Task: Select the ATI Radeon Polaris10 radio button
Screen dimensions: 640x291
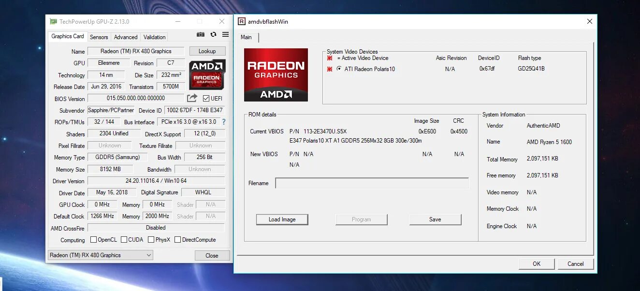Action: tap(339, 69)
